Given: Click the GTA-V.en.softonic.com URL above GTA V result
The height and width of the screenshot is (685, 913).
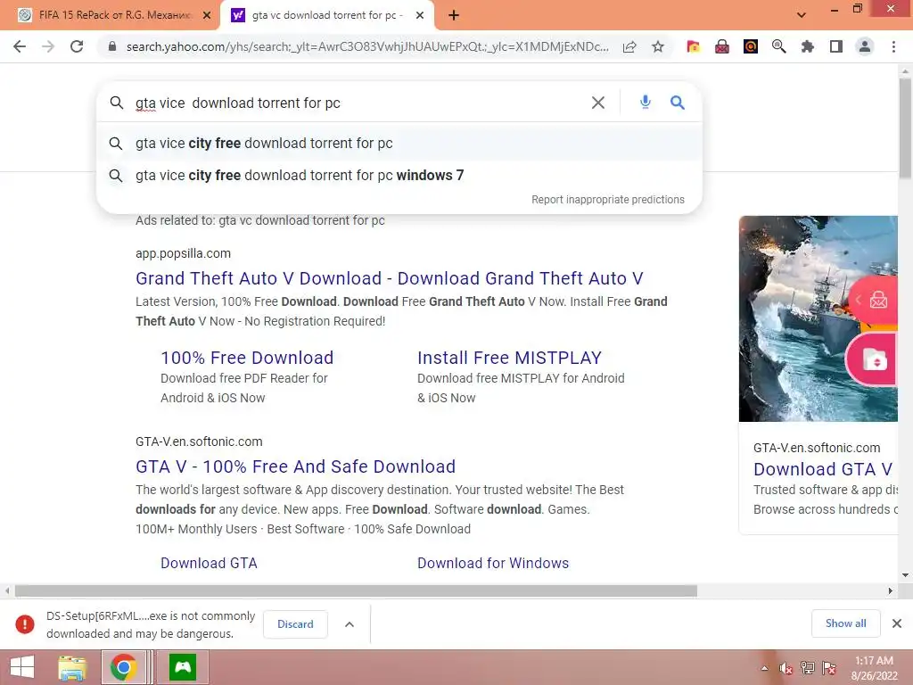Looking at the screenshot, I should (x=199, y=442).
